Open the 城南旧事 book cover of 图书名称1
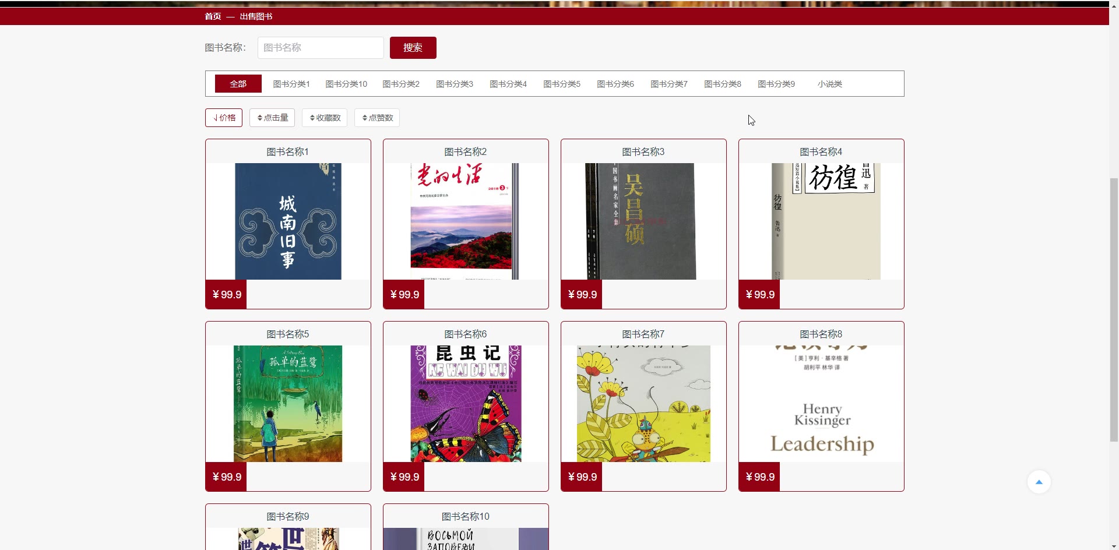This screenshot has height=550, width=1119. (x=288, y=221)
